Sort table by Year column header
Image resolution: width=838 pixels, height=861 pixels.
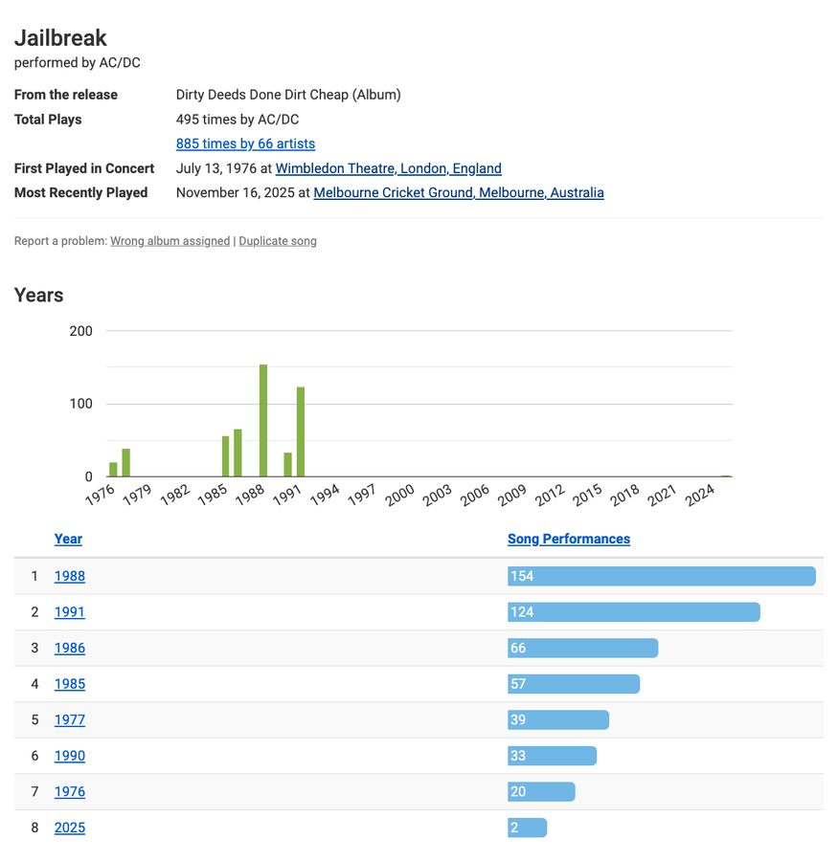tap(68, 539)
